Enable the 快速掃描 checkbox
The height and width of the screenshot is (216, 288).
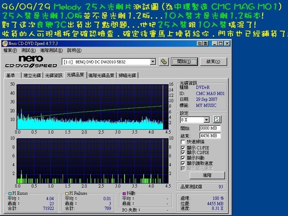tap(183, 142)
